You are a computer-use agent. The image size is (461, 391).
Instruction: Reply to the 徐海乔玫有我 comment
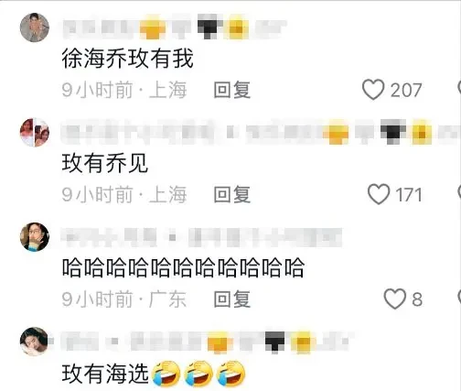tap(232, 90)
